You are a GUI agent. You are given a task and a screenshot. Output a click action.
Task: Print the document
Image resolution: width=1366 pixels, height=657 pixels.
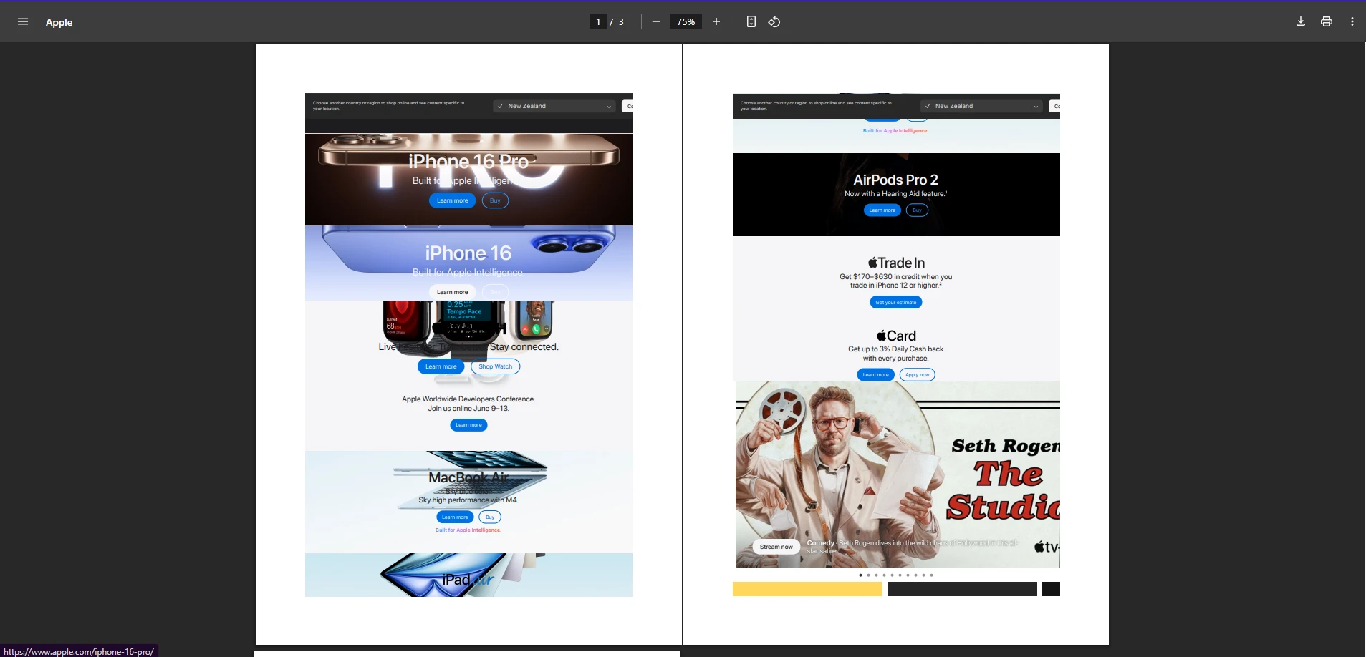point(1326,22)
